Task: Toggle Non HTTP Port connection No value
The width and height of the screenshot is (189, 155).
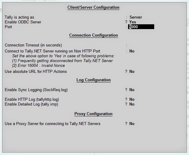Action: (132, 51)
